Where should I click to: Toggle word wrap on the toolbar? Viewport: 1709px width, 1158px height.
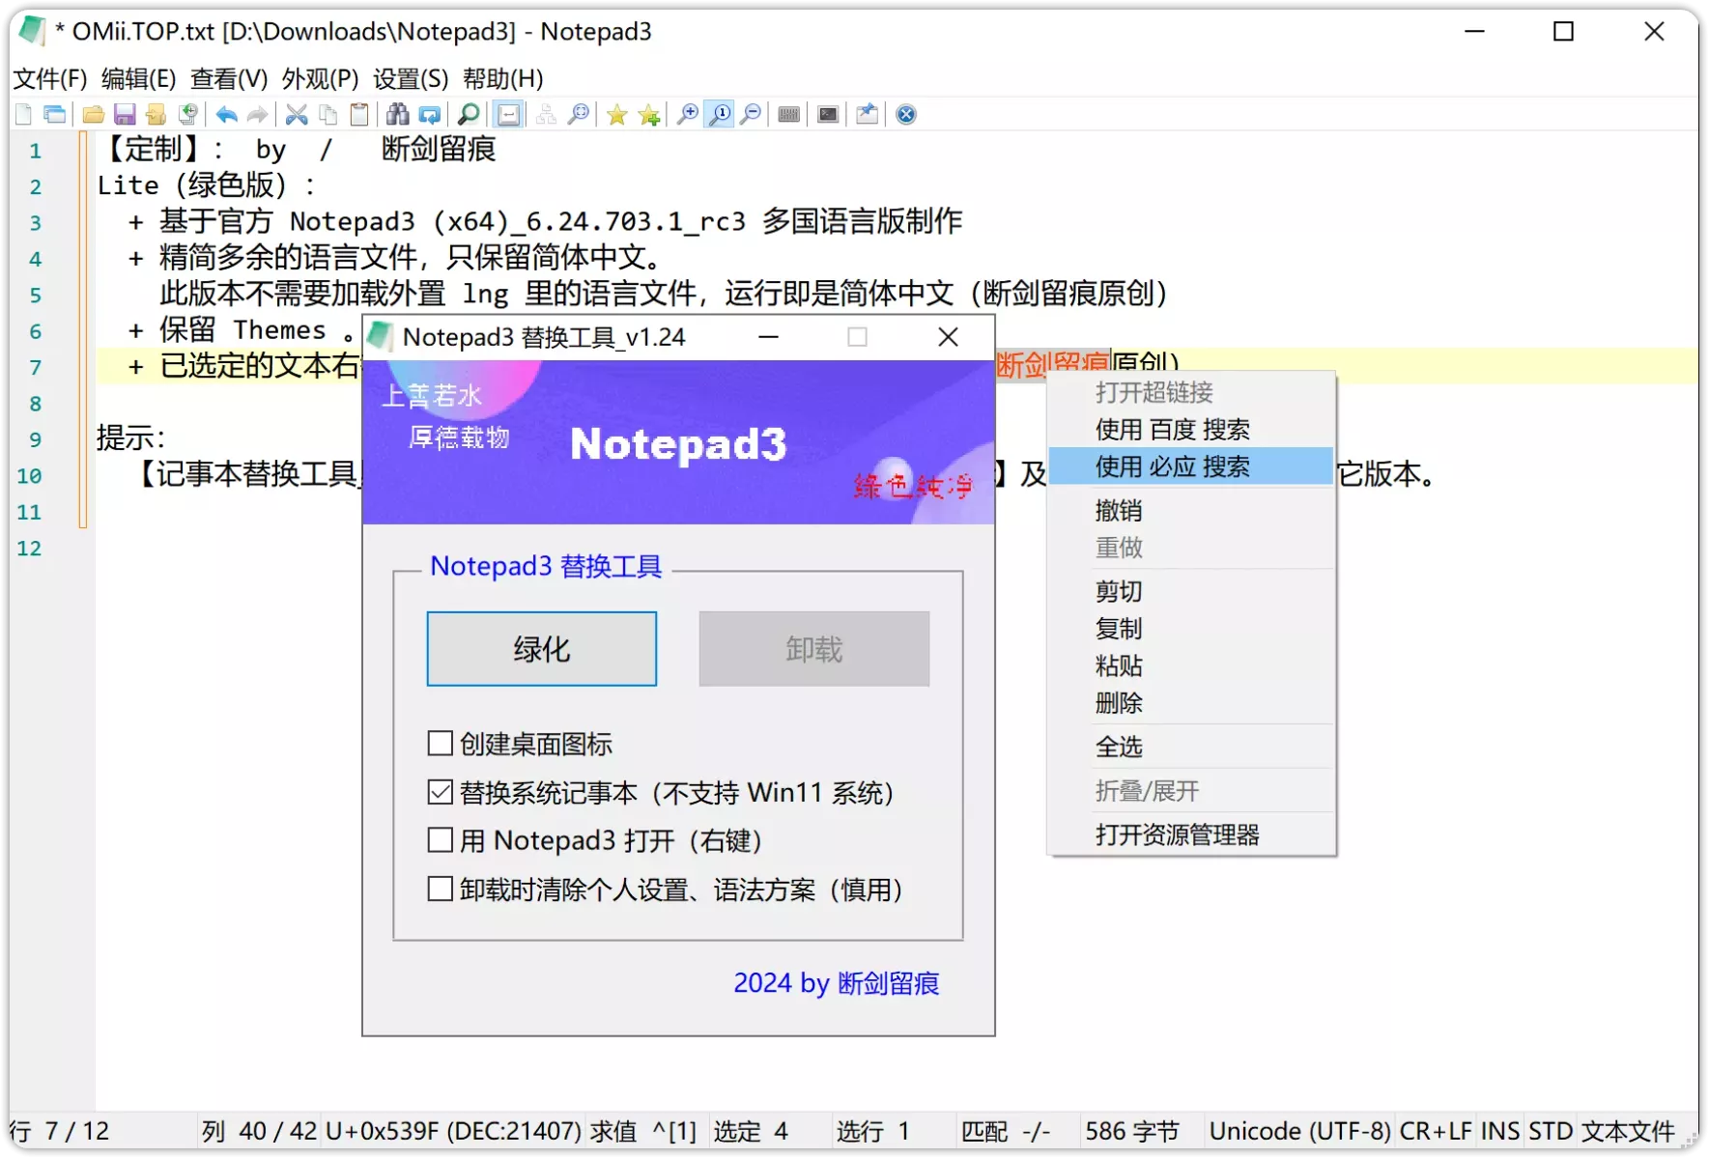509,114
